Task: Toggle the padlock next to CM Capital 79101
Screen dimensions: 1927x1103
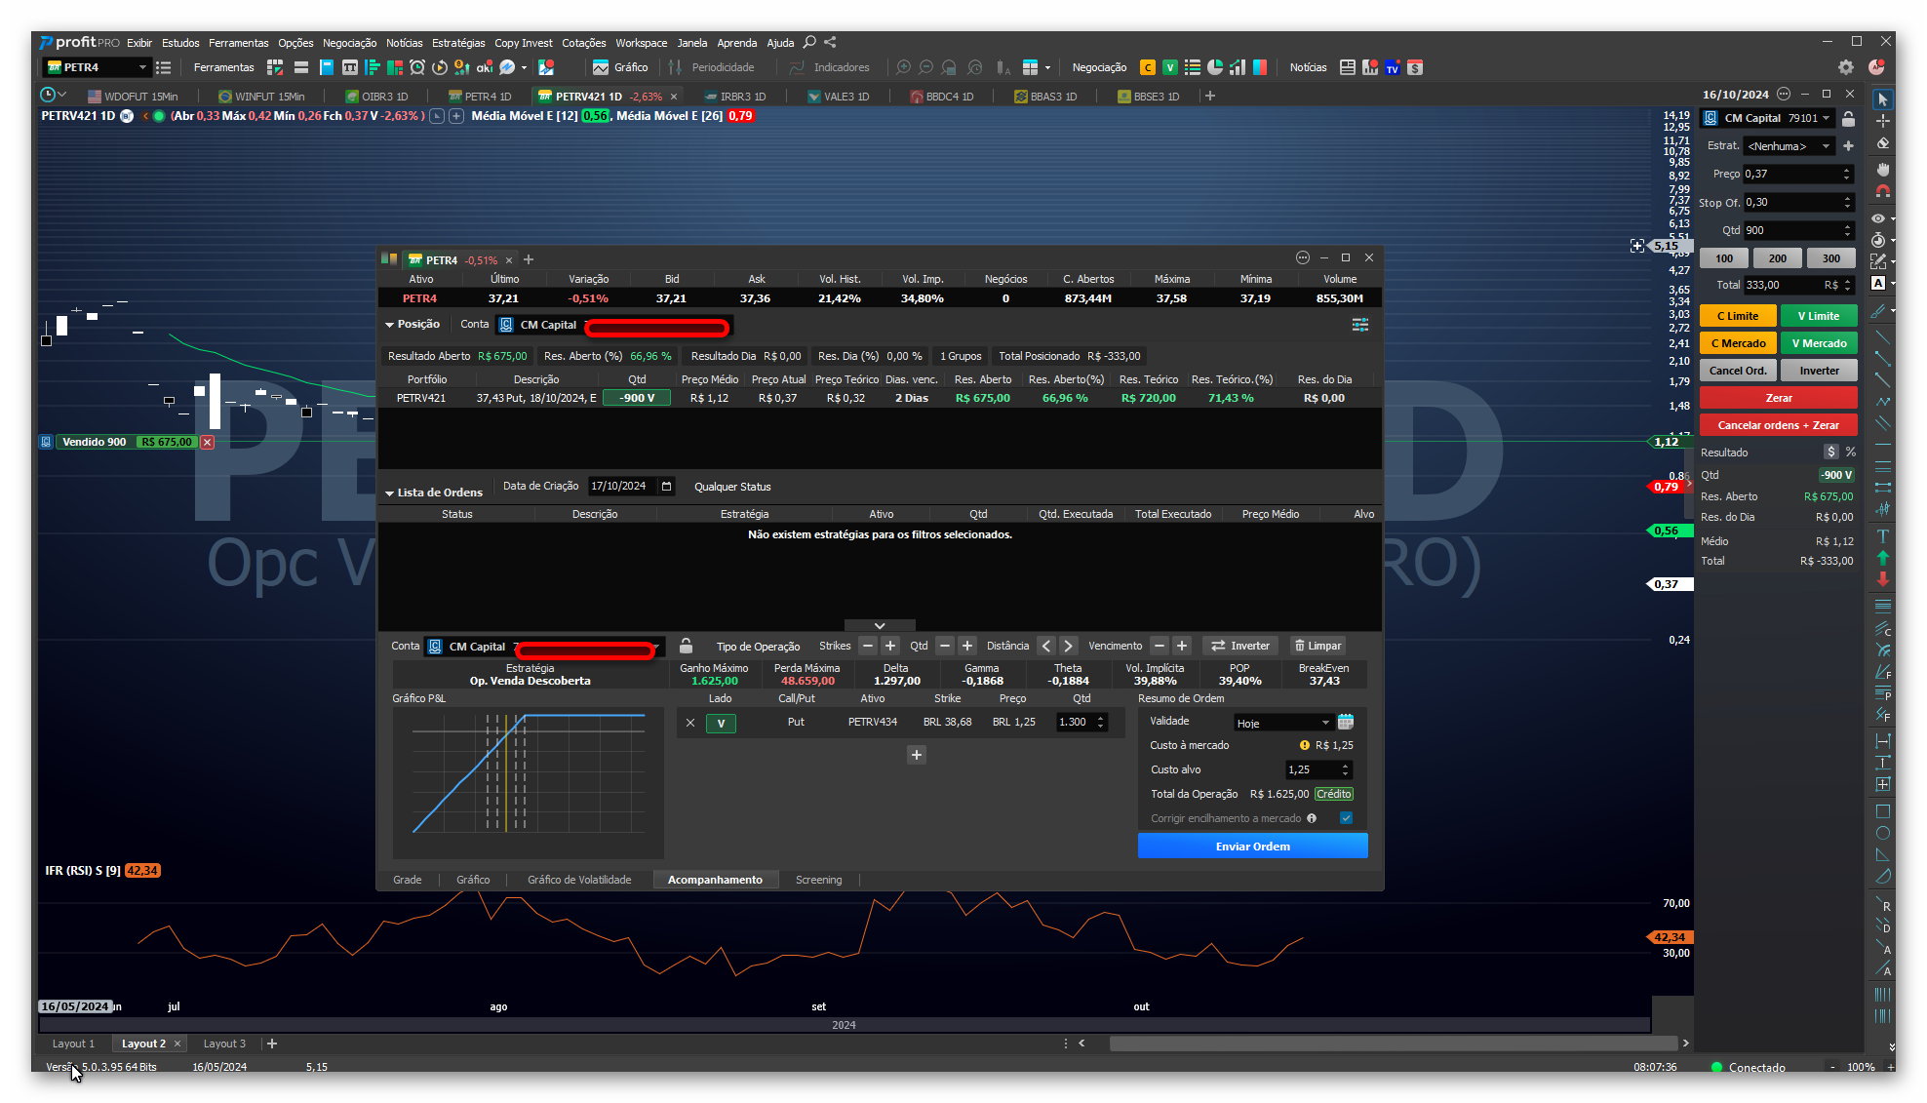Action: coord(1848,118)
